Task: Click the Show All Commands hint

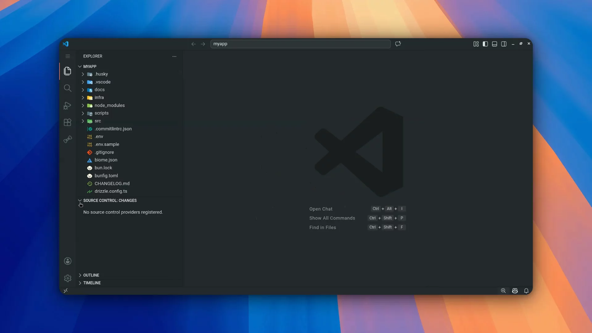Action: [332, 218]
